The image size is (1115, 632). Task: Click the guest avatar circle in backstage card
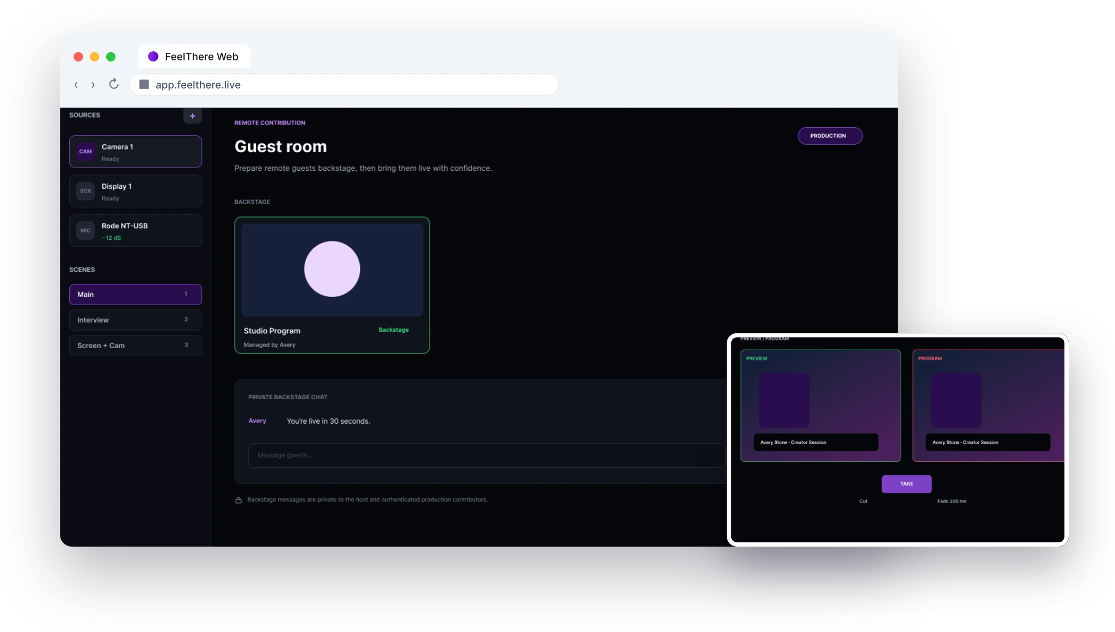click(x=332, y=269)
